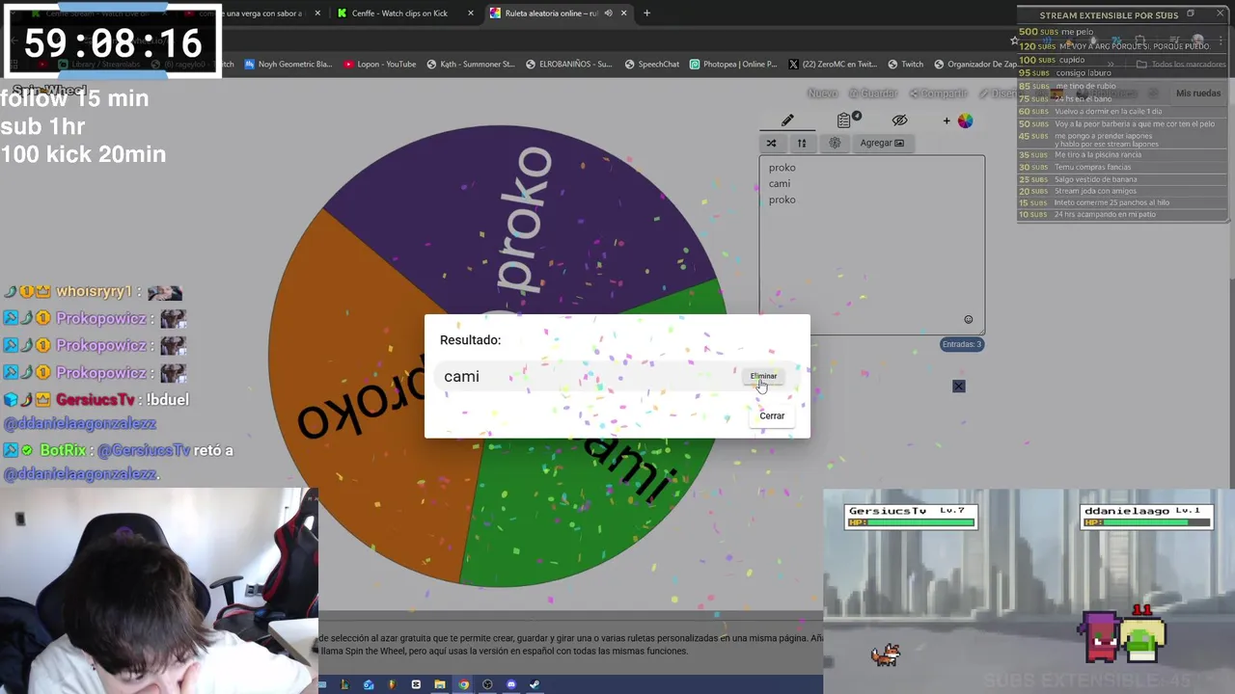1235x694 pixels.
Task: Open ELROBANIÑOS bookmark
Action: point(568,65)
